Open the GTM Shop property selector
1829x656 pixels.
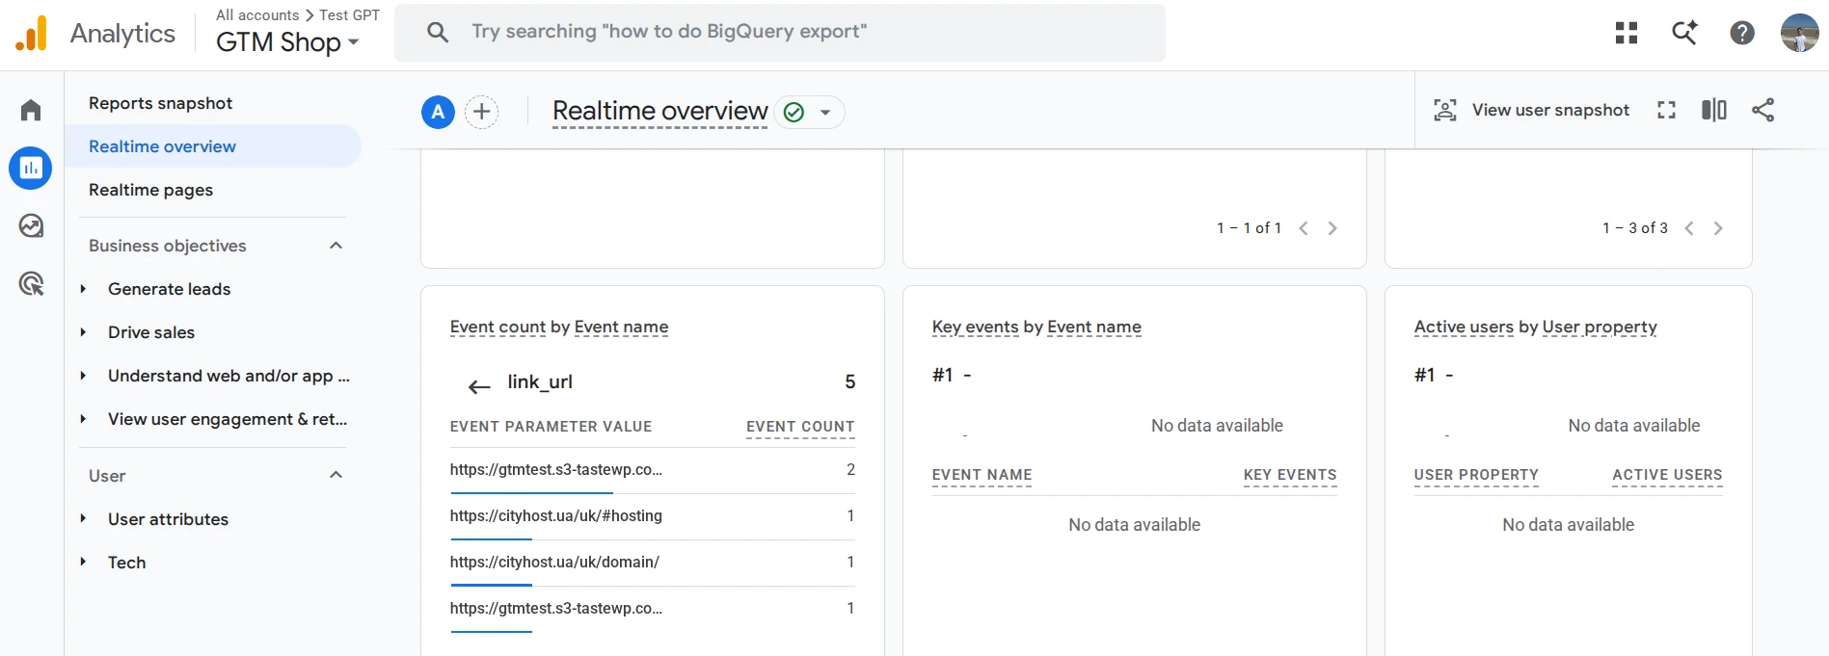[287, 42]
